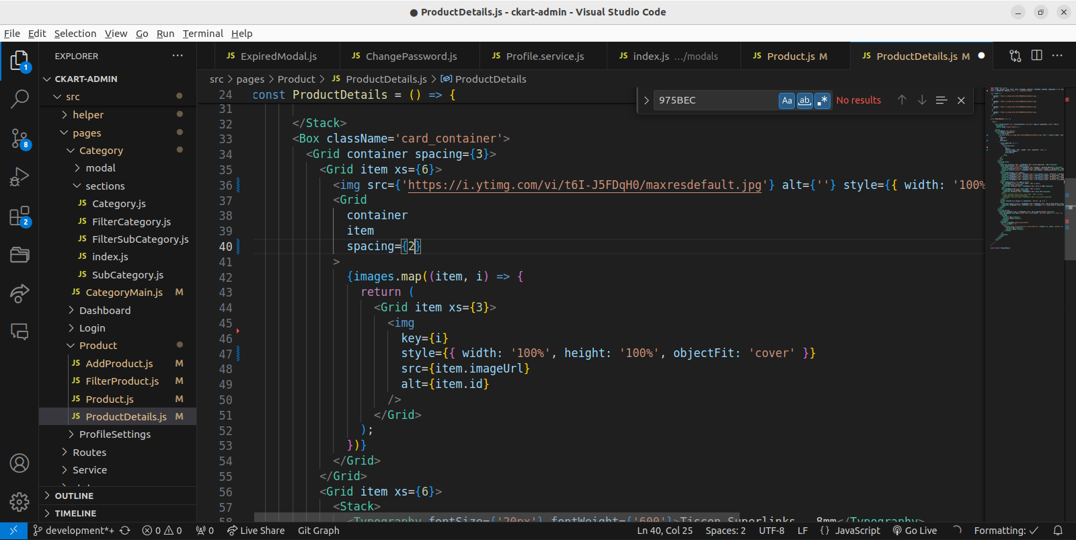Open the Run and Debug view
This screenshot has height=540, width=1076.
[x=20, y=177]
